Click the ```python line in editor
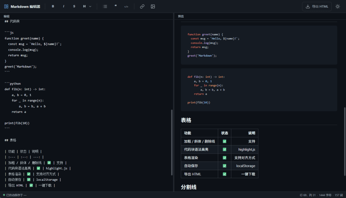Viewport: 346px width, 198px height. [x=12, y=84]
